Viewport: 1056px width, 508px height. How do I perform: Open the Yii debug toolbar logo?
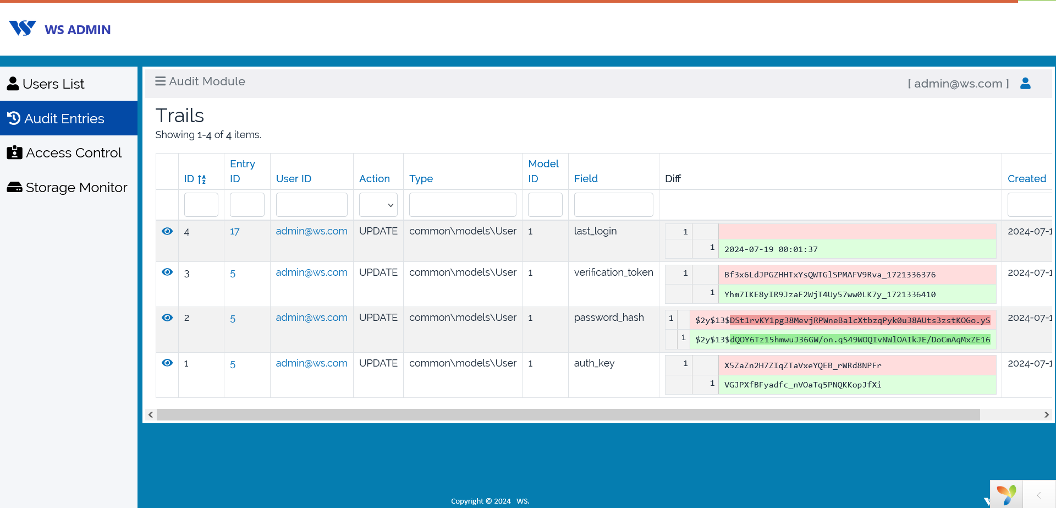point(1006,494)
